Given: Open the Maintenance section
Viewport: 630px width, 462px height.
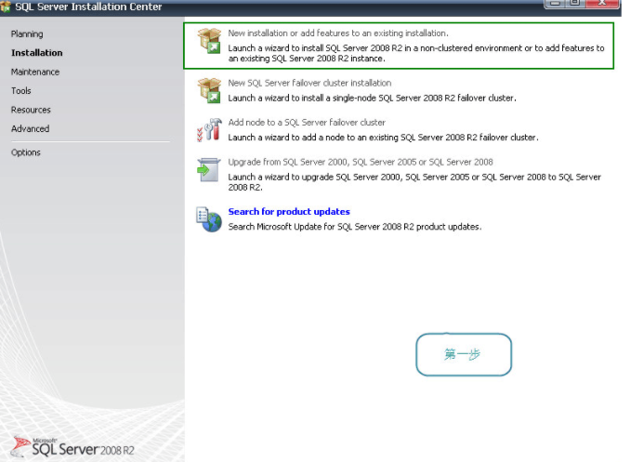Looking at the screenshot, I should (35, 72).
